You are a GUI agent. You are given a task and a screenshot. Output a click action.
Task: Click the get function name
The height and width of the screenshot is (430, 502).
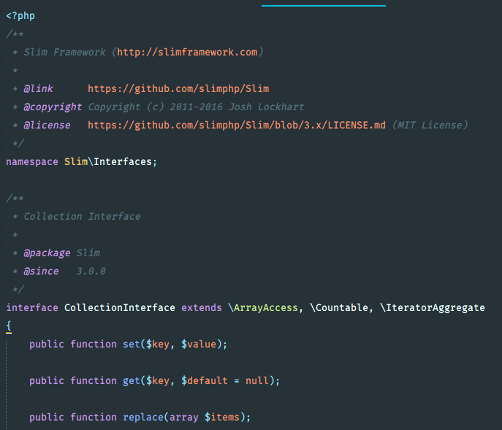point(132,380)
